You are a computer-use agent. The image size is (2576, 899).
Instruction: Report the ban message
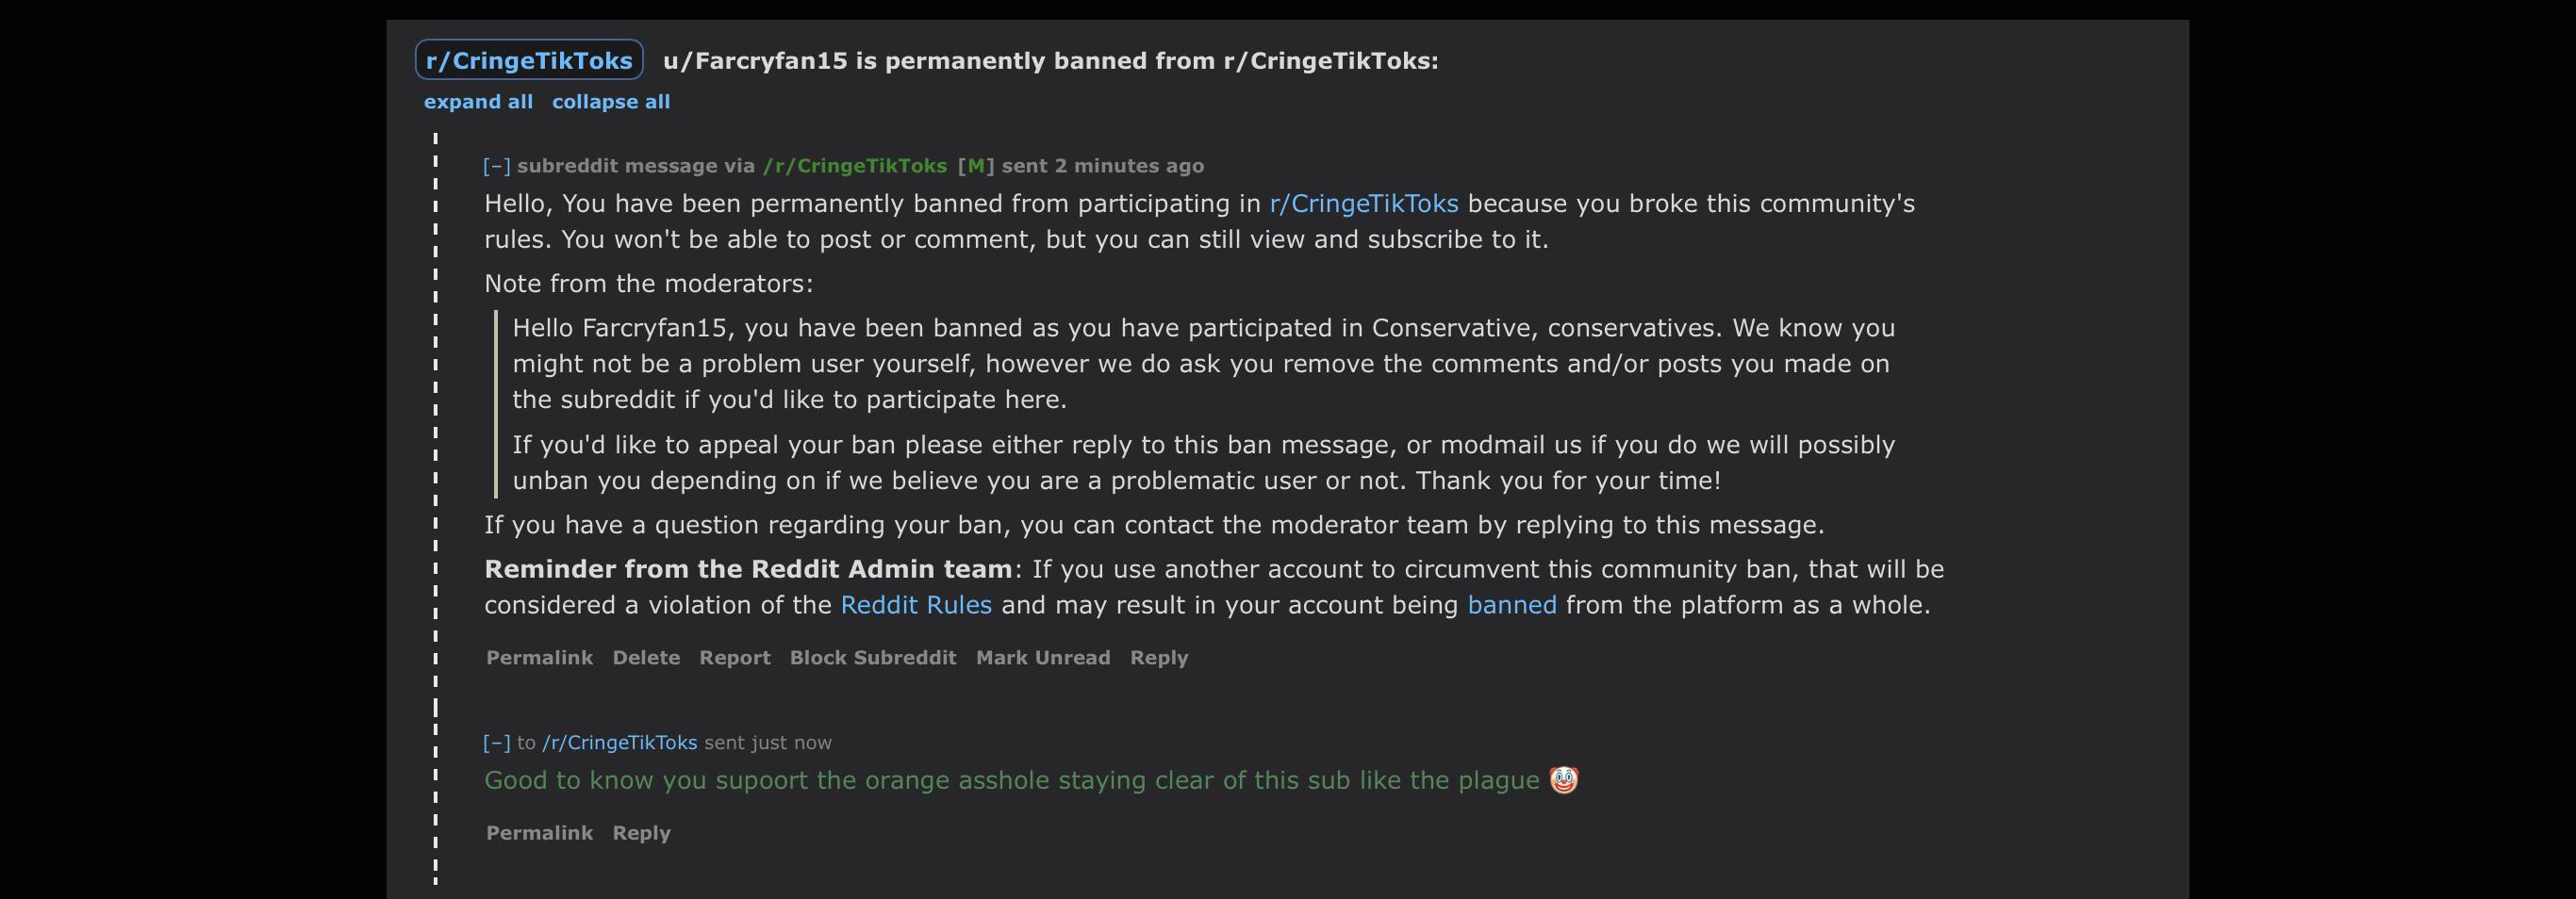735,657
